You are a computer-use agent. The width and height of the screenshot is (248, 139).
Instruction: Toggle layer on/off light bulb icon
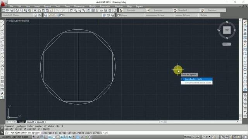pos(50,15)
